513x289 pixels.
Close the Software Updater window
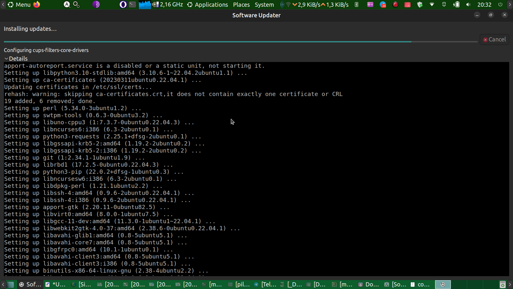[505, 15]
